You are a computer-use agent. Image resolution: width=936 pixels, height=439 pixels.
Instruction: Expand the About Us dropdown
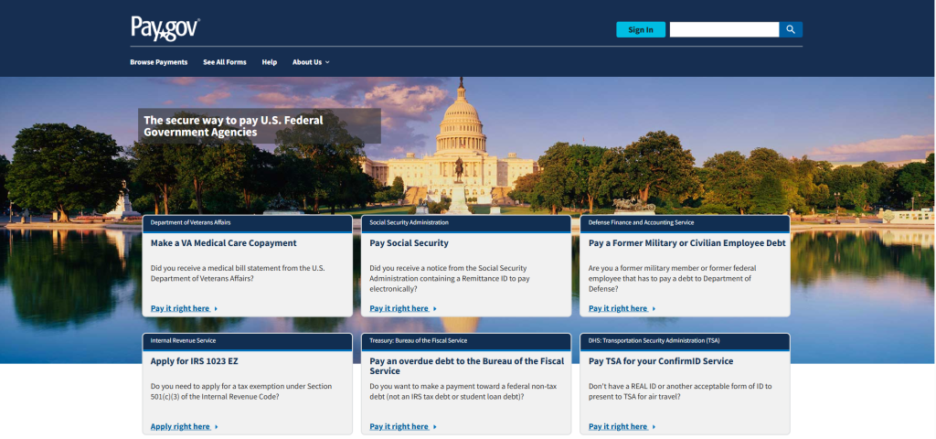tap(307, 62)
